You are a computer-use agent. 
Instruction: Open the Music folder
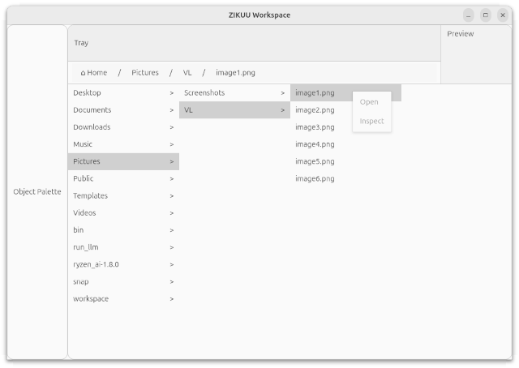point(123,144)
